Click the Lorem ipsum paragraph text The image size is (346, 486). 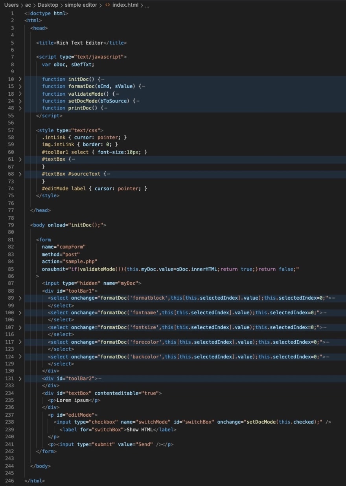coord(72,400)
